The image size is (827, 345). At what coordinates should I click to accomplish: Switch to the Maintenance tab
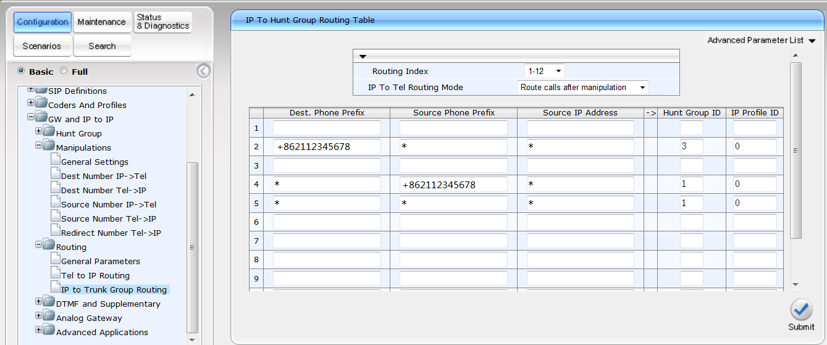pos(102,22)
